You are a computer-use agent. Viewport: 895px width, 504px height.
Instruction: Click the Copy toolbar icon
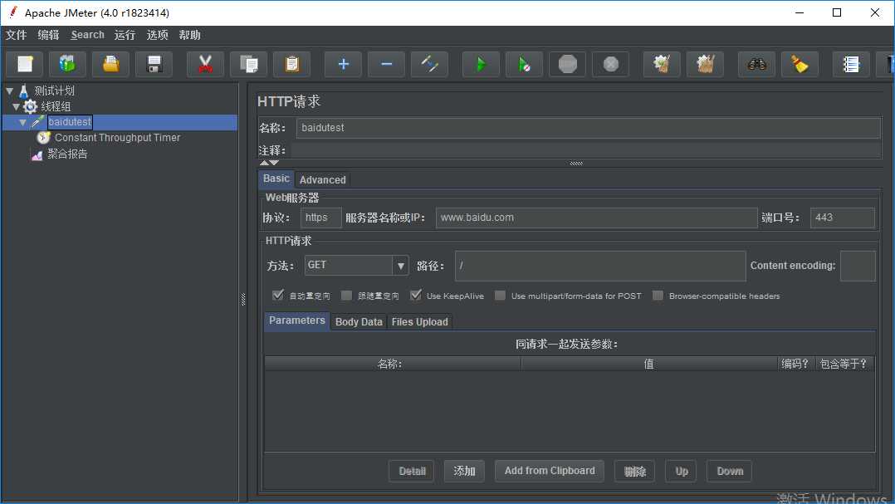(248, 64)
